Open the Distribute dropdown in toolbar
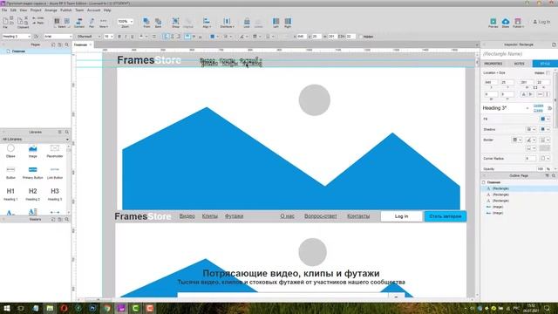Screen dimensions: 558x314 [227, 23]
